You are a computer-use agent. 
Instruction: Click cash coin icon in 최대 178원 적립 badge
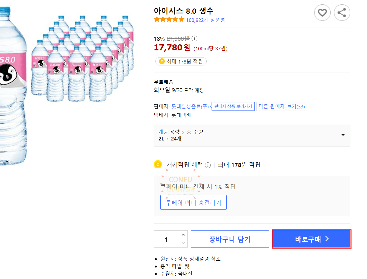point(162,61)
